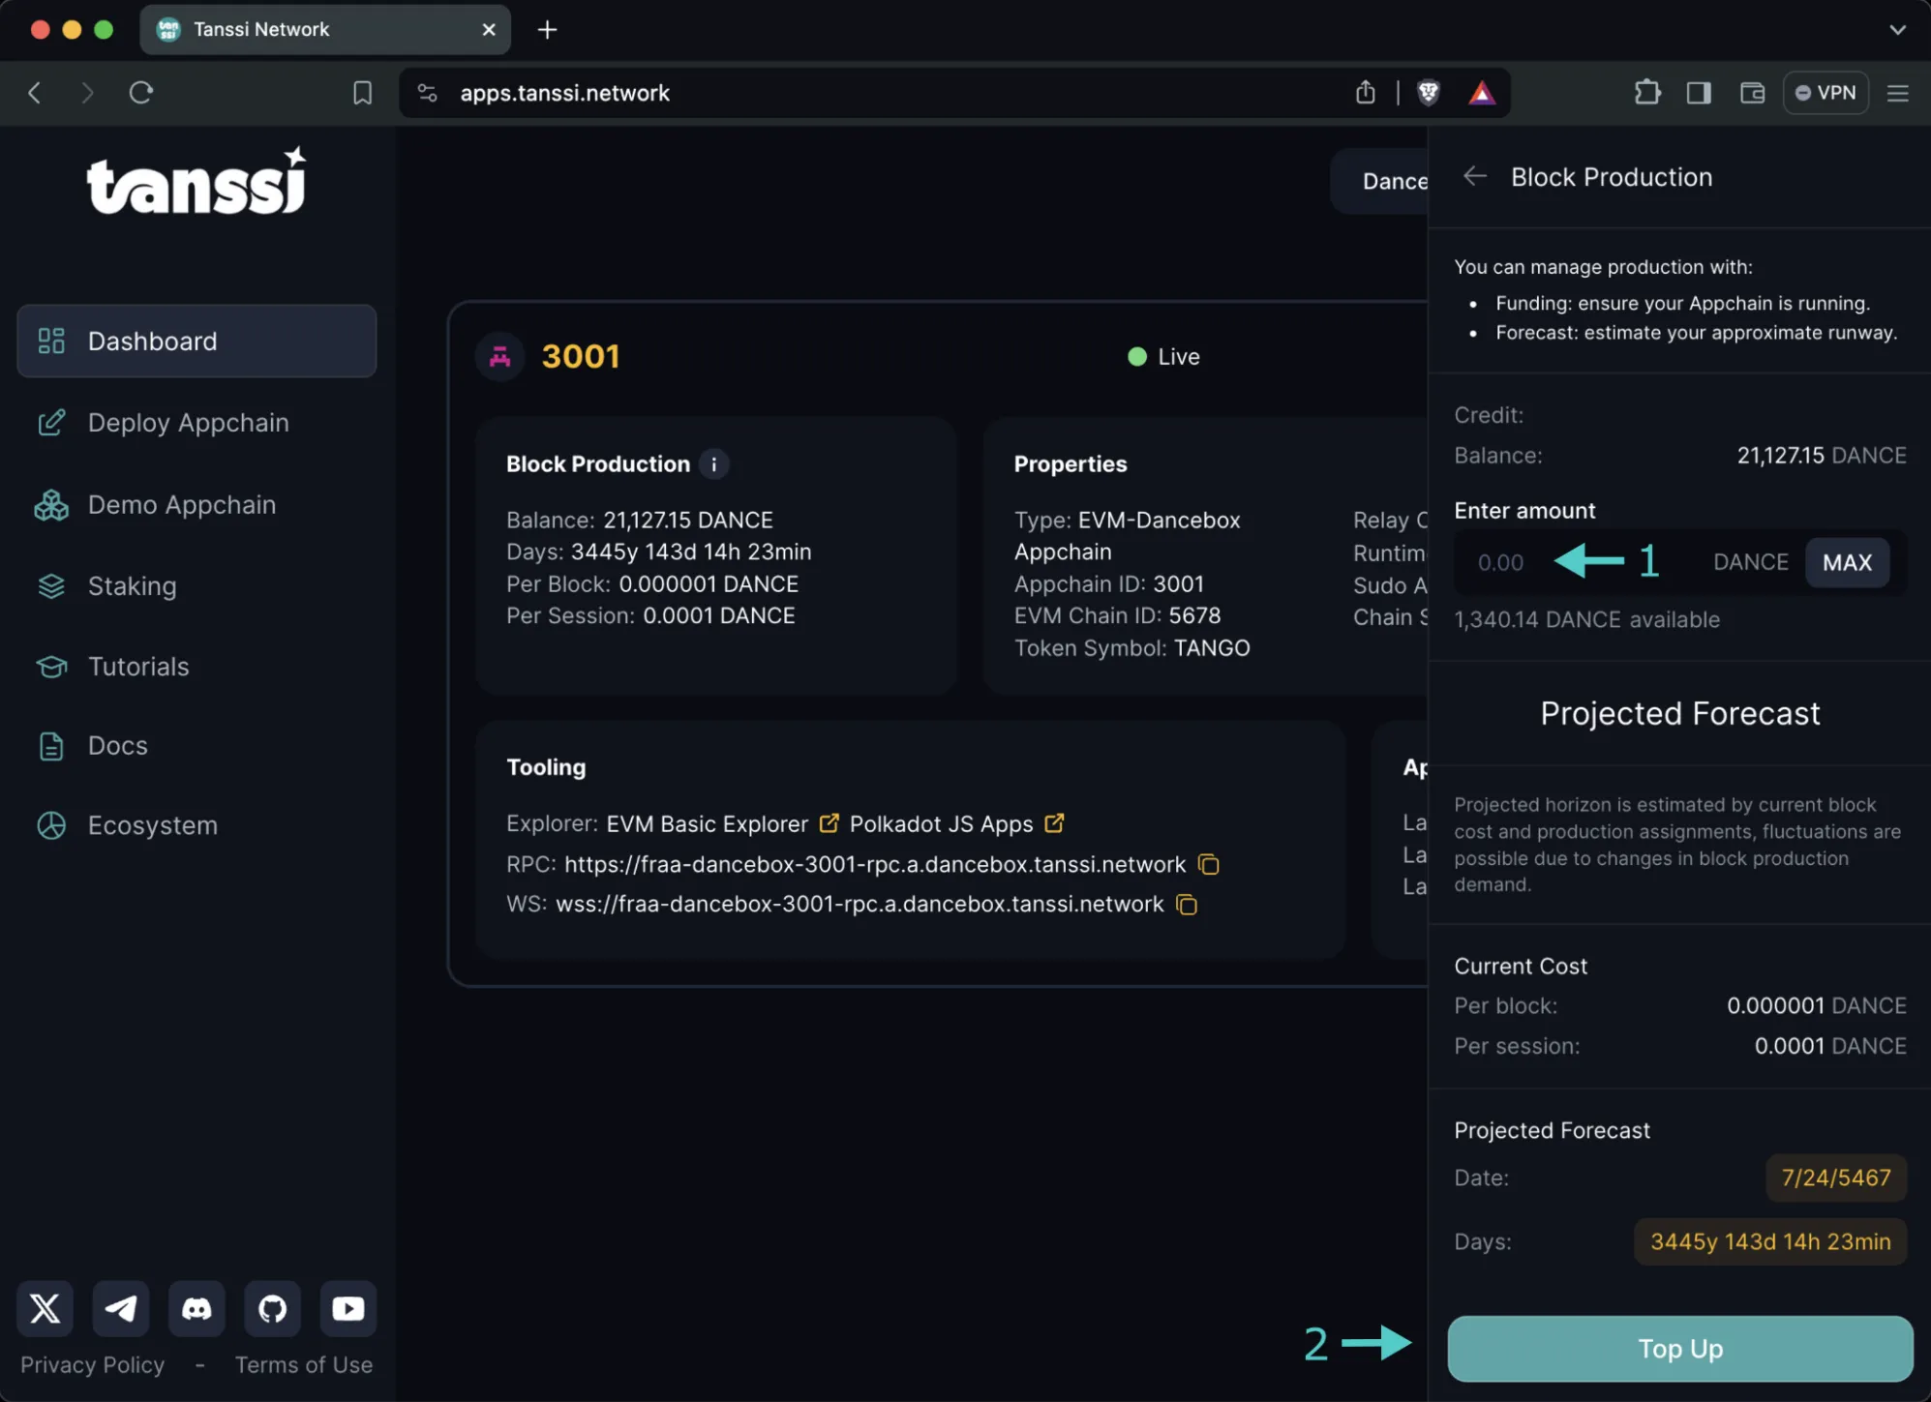The width and height of the screenshot is (1931, 1402).
Task: Open Docs from the sidebar menu
Action: click(117, 745)
